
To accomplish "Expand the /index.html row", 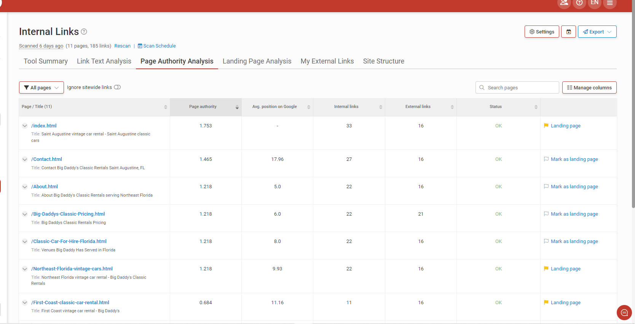I will 25,126.
